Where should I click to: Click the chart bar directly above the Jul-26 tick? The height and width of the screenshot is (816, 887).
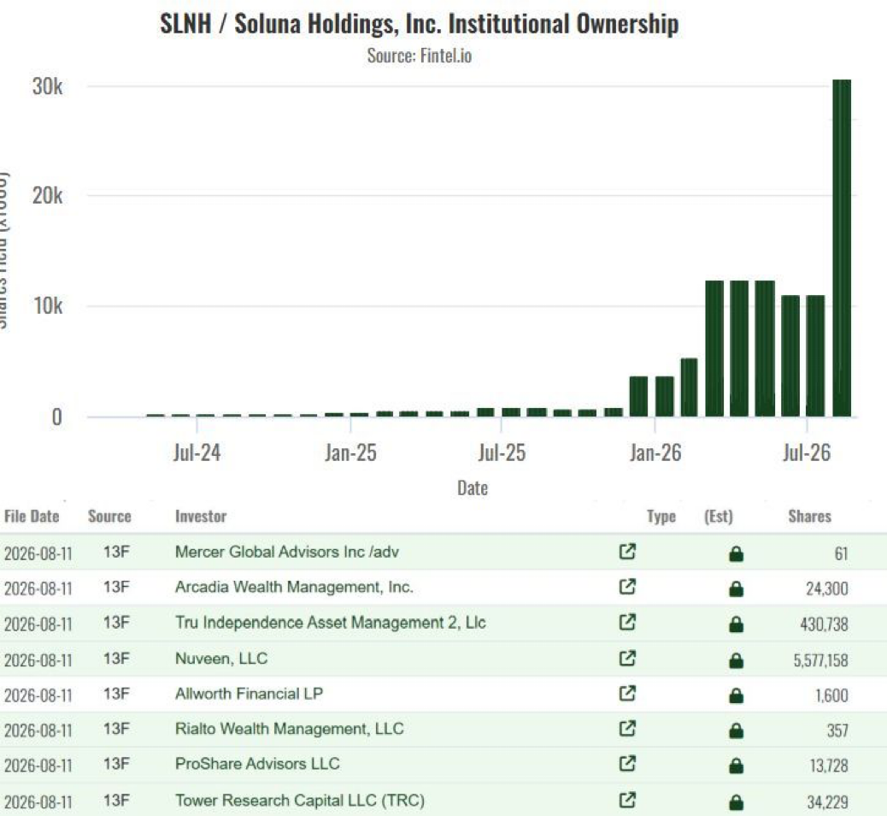coord(815,356)
